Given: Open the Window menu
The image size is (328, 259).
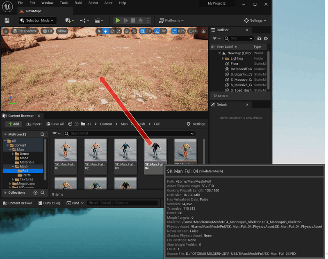Looking at the screenshot, I should click(x=47, y=3).
